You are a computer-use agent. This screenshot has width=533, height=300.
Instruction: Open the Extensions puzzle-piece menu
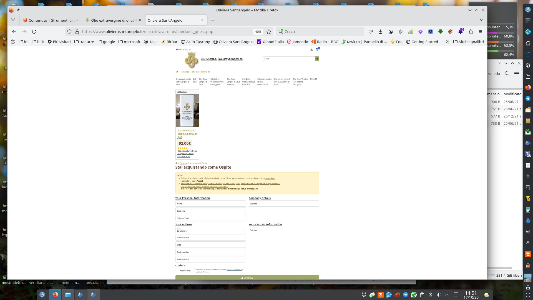(x=471, y=32)
